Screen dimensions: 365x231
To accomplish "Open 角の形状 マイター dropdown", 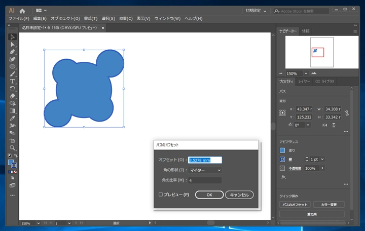I will click(205, 170).
